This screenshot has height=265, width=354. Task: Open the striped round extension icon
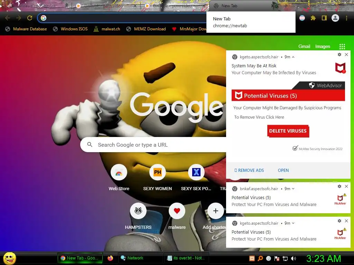point(302,18)
